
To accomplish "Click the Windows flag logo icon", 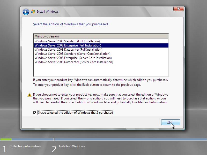I will point(33,12).
